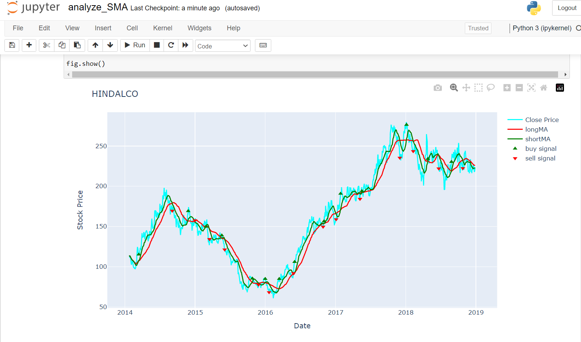Viewport: 581px width, 342px height.
Task: Click the fig.show() code line
Action: point(86,64)
